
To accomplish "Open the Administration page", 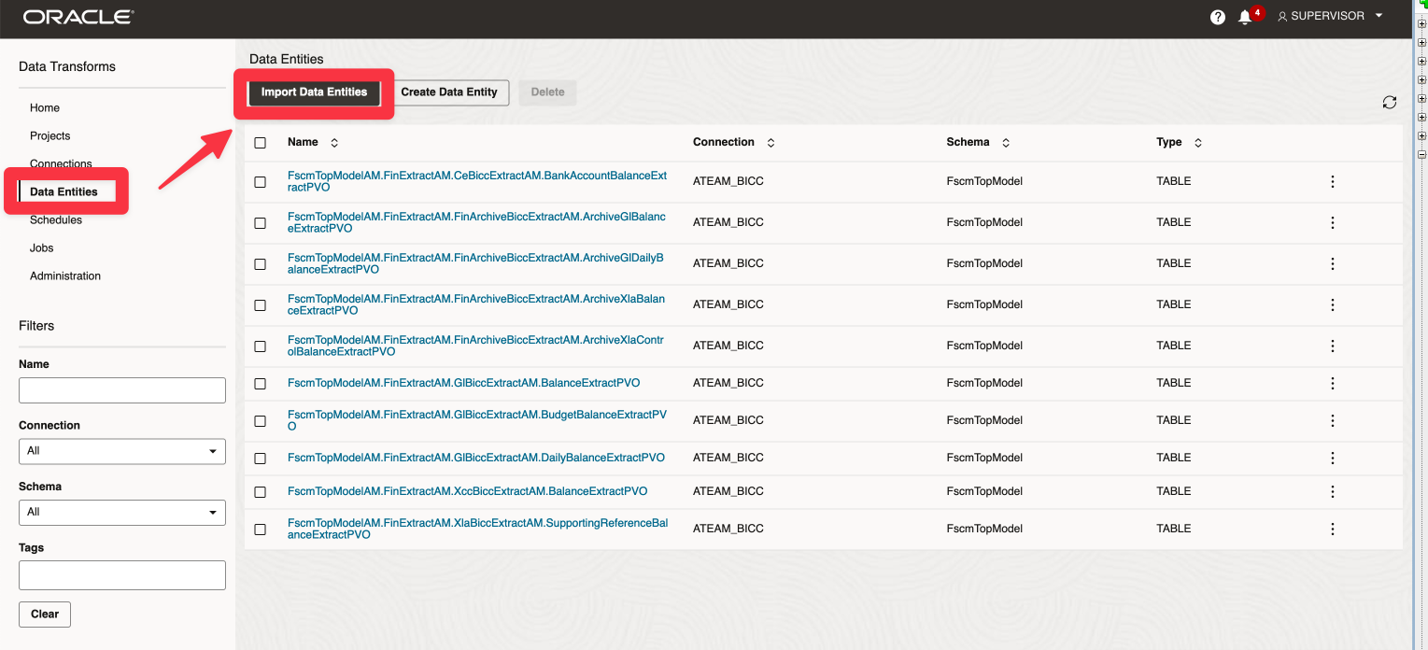I will click(64, 276).
